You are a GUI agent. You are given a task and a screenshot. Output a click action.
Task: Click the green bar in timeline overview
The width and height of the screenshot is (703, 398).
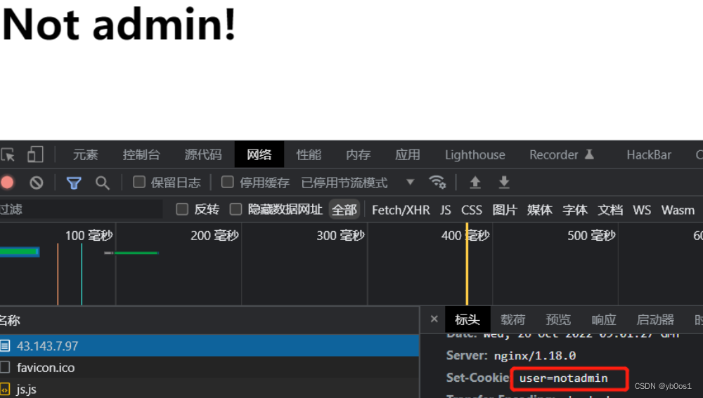pyautogui.click(x=136, y=253)
